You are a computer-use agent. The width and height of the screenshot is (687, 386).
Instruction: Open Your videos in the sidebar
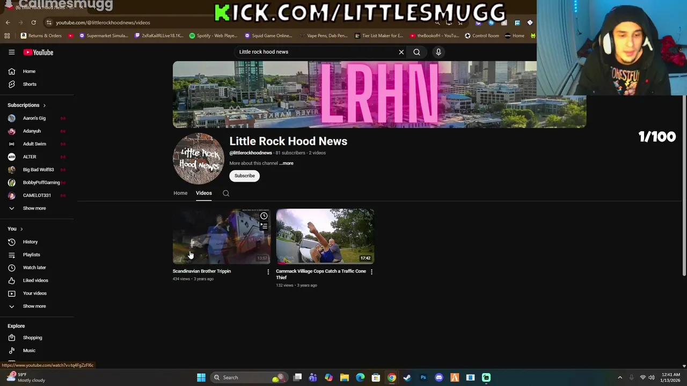[x=34, y=293]
